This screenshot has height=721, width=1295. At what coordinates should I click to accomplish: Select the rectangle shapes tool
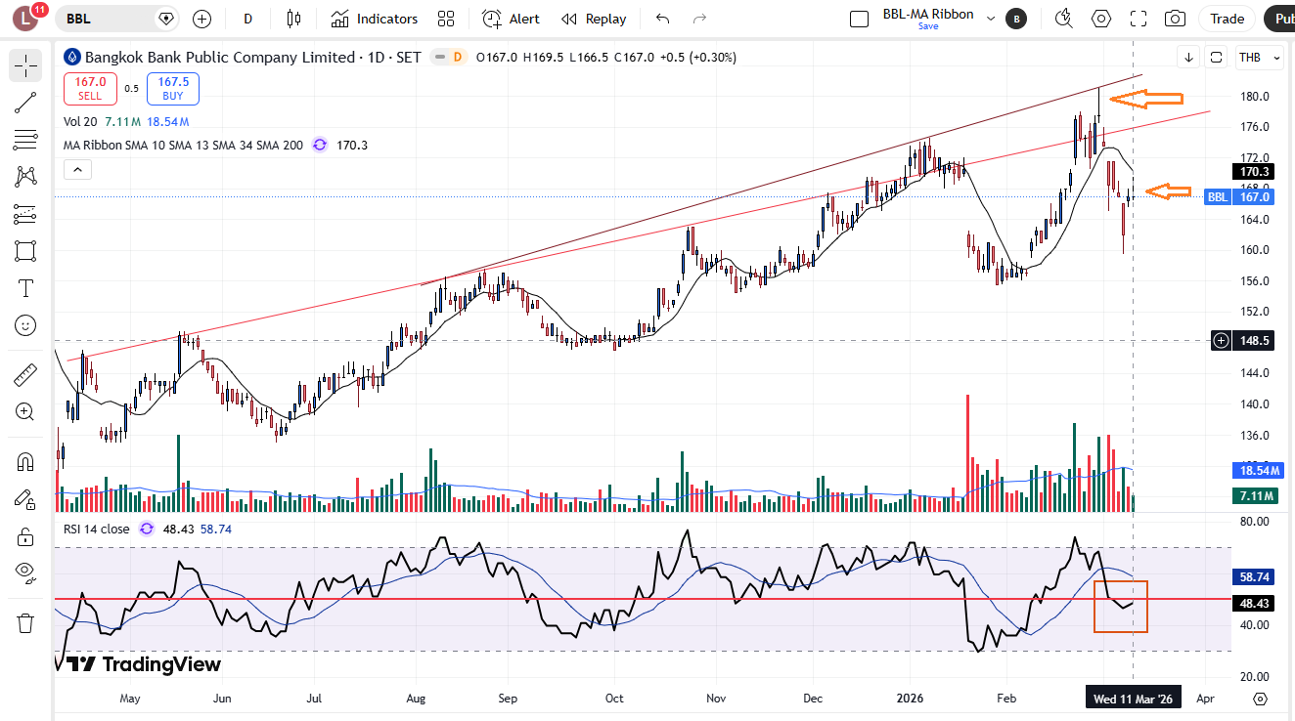coord(25,250)
